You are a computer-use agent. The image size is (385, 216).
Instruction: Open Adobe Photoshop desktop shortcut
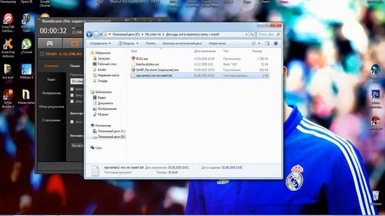(x=375, y=99)
